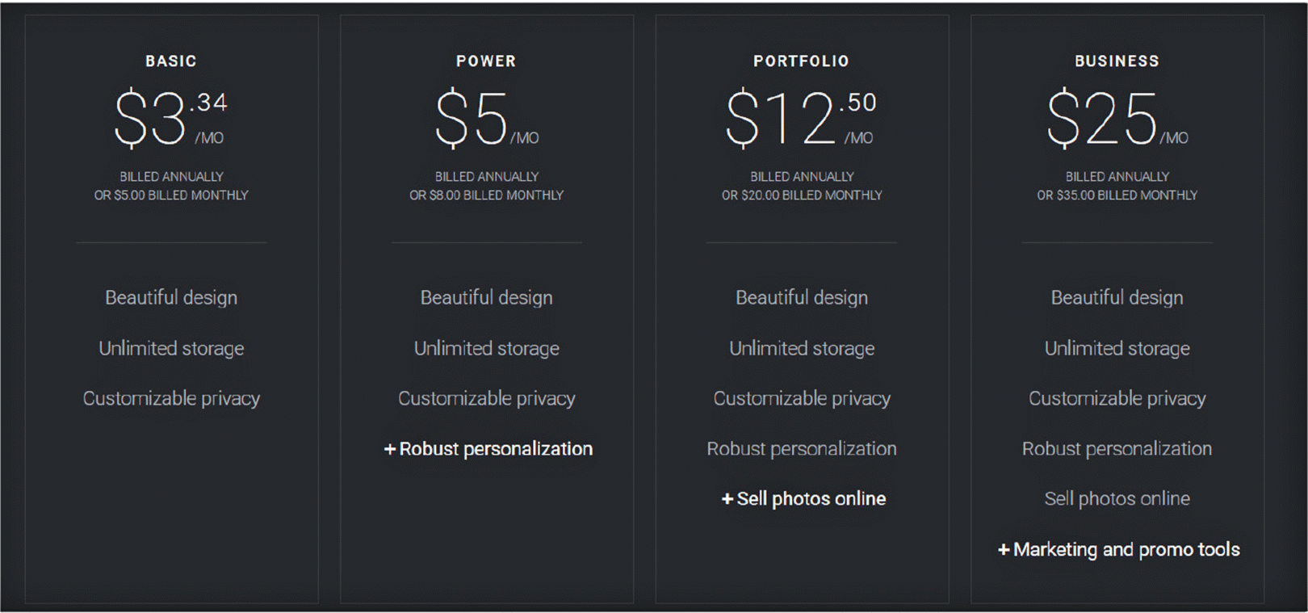Click the divider line in Basic card

pos(170,244)
